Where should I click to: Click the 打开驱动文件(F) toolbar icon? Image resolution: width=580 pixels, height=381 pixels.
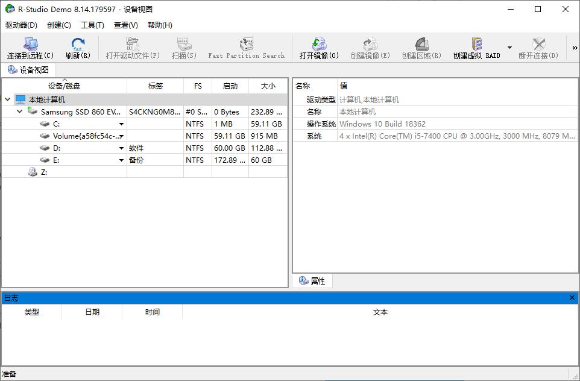point(133,43)
